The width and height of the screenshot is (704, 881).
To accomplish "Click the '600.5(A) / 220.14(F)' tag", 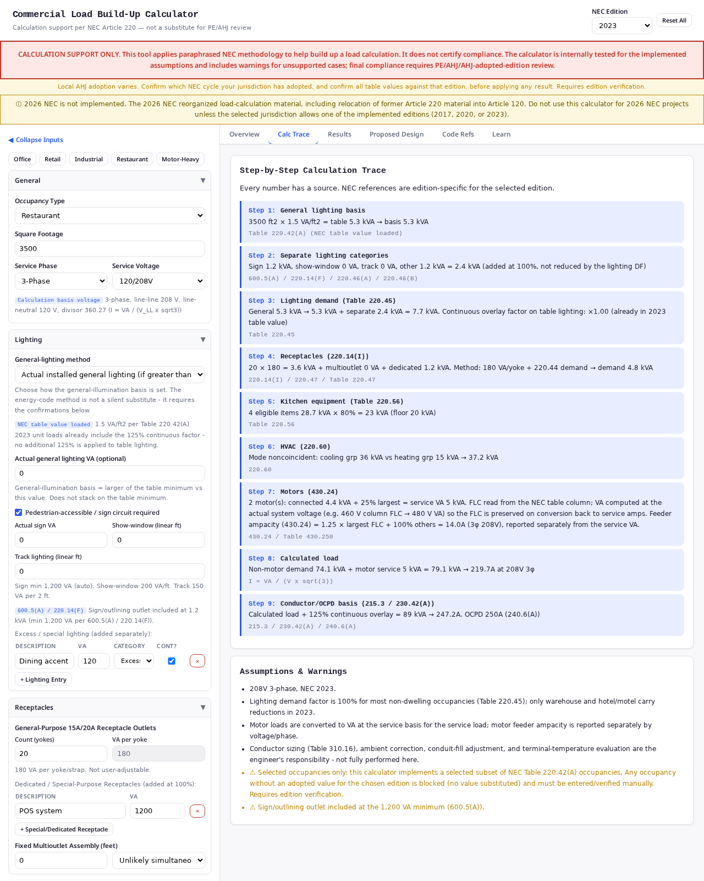I will 51,611.
